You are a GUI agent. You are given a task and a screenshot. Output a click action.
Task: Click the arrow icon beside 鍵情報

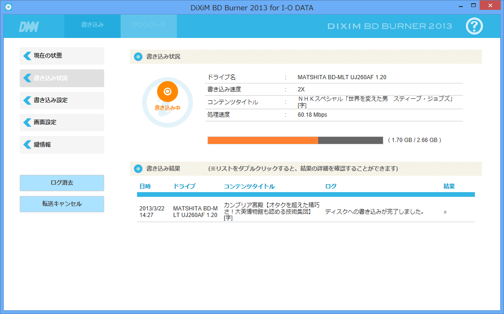tap(28, 145)
